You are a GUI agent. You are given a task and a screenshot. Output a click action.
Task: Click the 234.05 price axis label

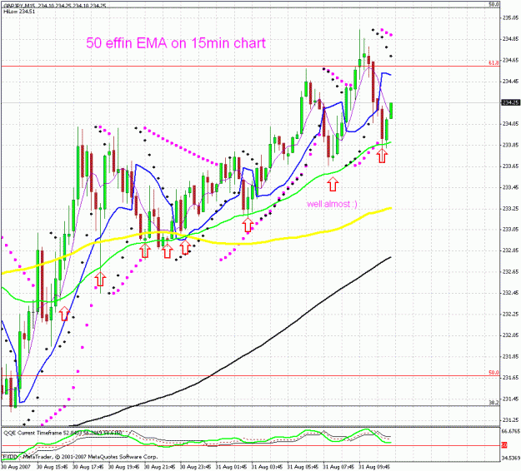point(511,124)
